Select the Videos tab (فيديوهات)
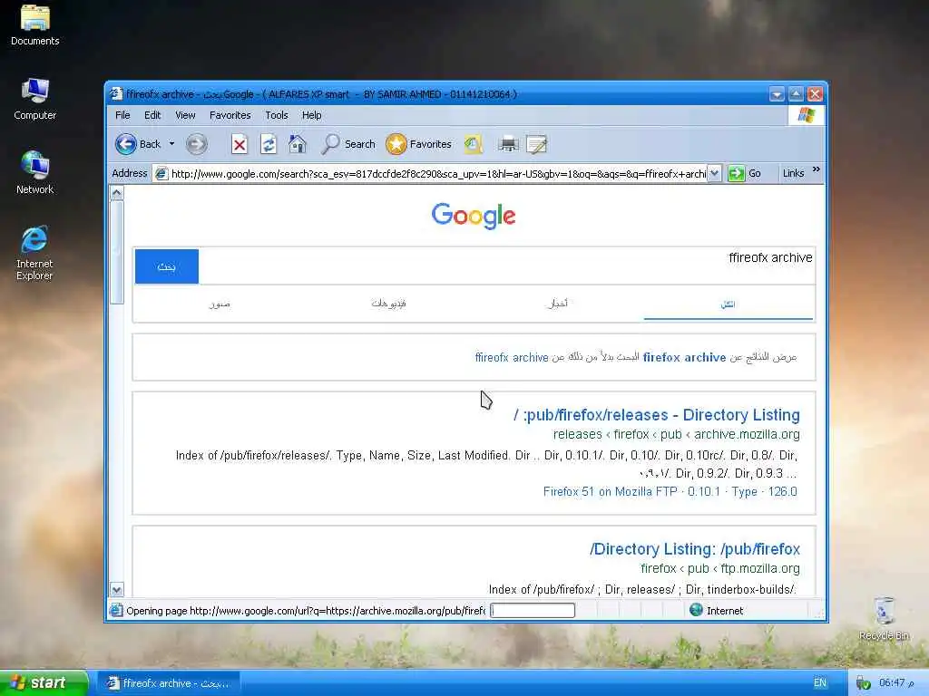This screenshot has width=929, height=696. (x=388, y=304)
